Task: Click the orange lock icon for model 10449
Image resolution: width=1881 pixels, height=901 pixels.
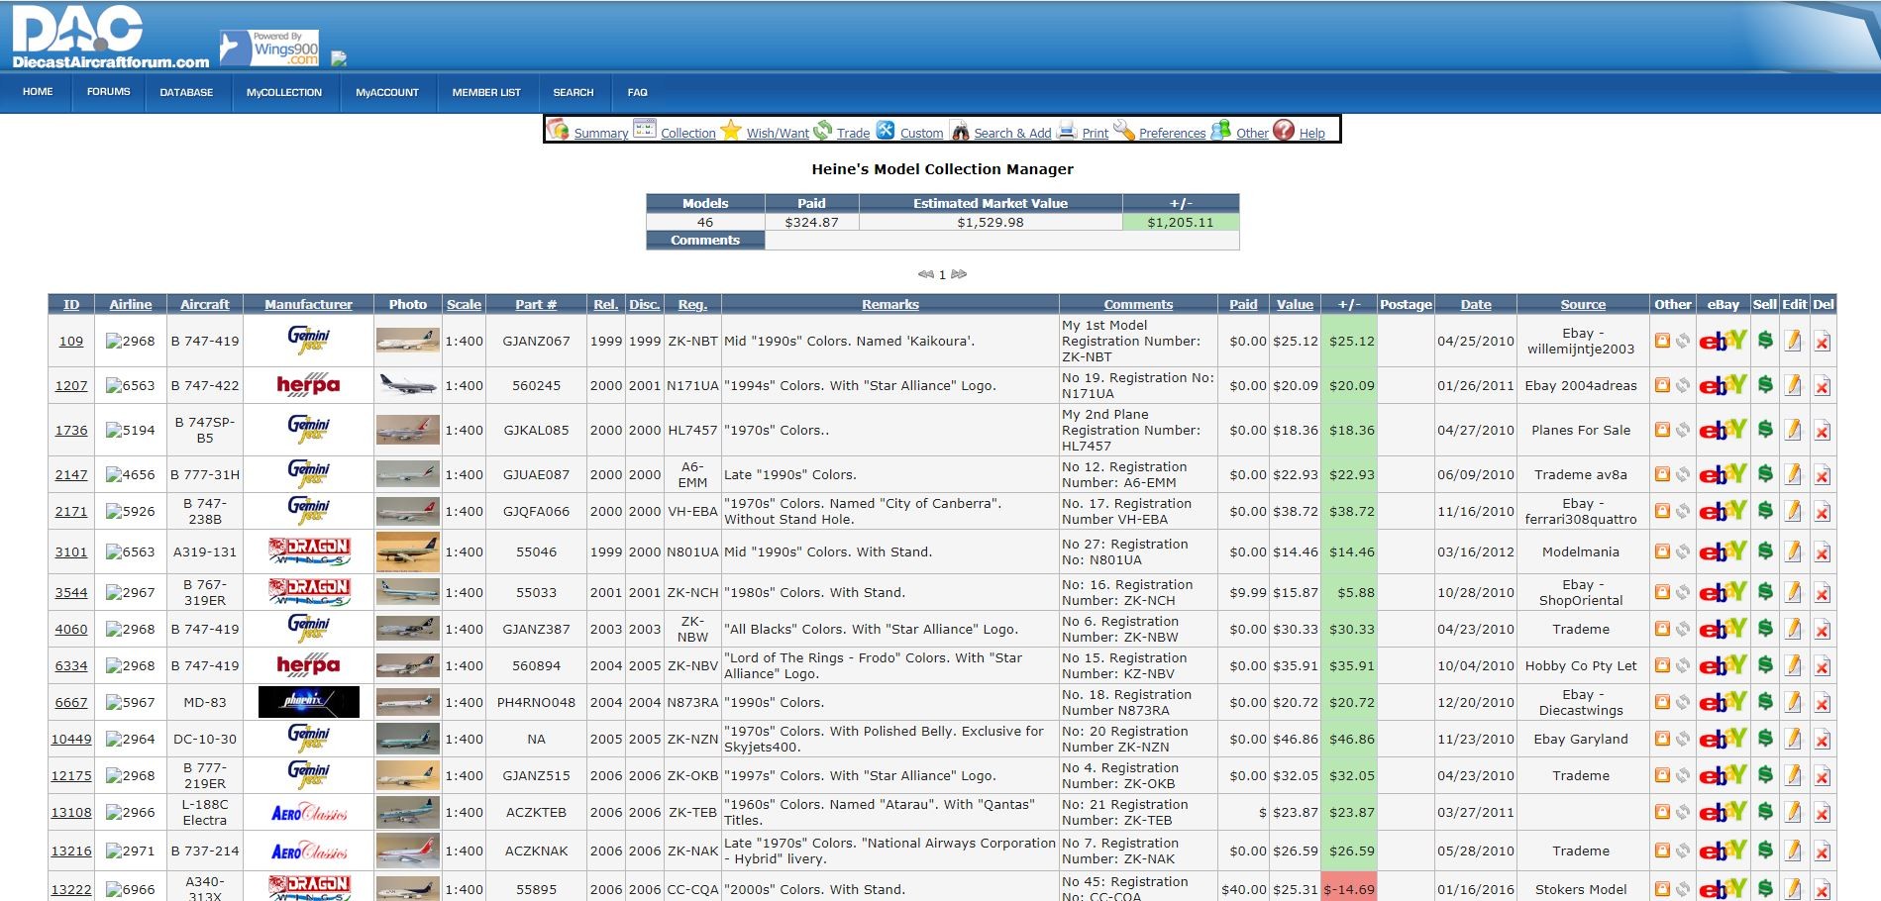Action: click(x=1663, y=739)
